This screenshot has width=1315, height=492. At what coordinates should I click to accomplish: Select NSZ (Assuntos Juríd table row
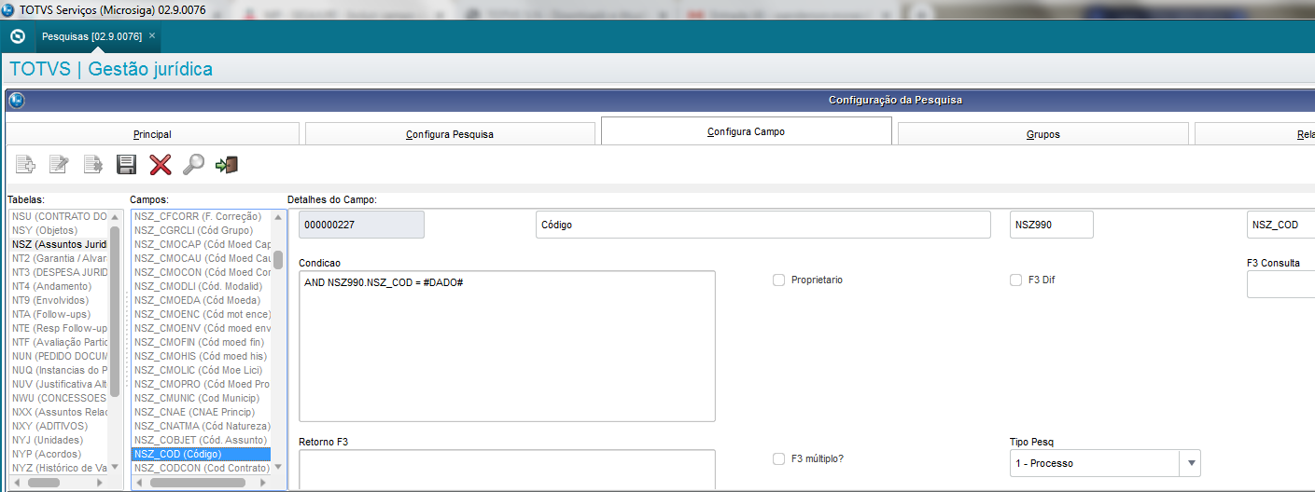click(60, 244)
